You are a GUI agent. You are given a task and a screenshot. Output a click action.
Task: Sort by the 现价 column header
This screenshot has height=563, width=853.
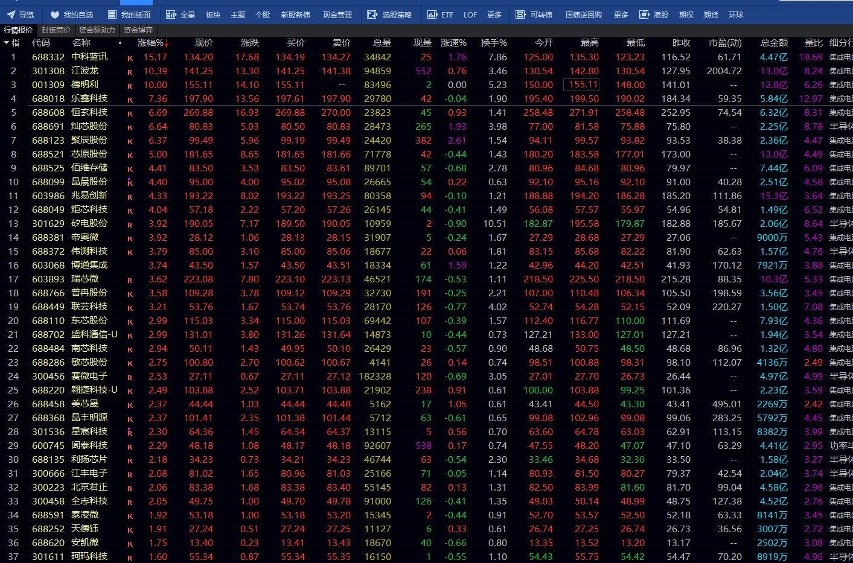pos(204,43)
